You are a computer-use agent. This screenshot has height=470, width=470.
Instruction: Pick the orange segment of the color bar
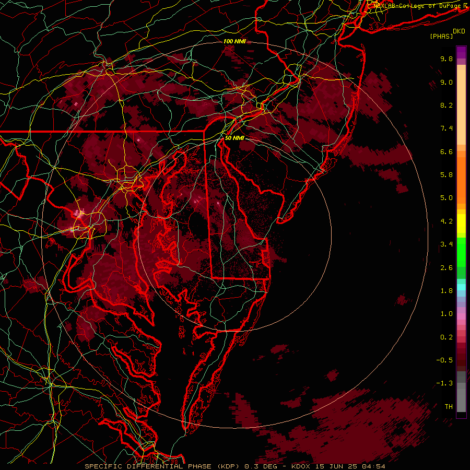tap(461, 180)
